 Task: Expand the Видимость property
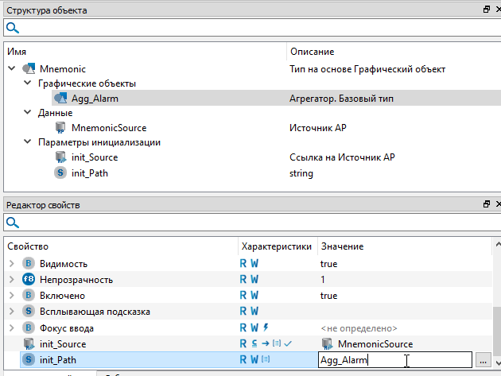pyautogui.click(x=11, y=263)
